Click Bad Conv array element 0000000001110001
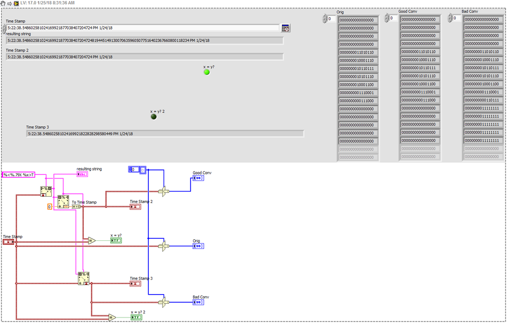The height and width of the screenshot is (323, 507). click(x=483, y=92)
